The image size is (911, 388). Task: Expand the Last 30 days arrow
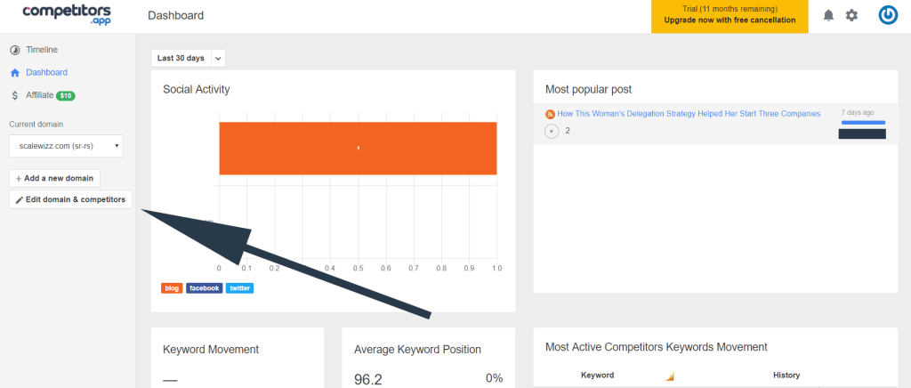pyautogui.click(x=219, y=58)
